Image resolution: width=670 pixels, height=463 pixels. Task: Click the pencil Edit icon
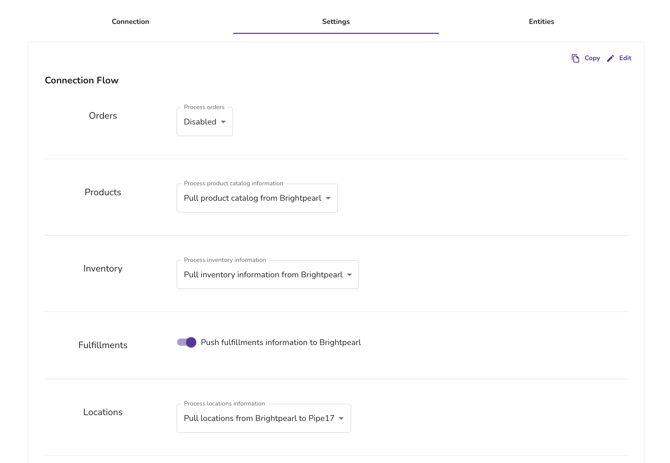(x=610, y=58)
